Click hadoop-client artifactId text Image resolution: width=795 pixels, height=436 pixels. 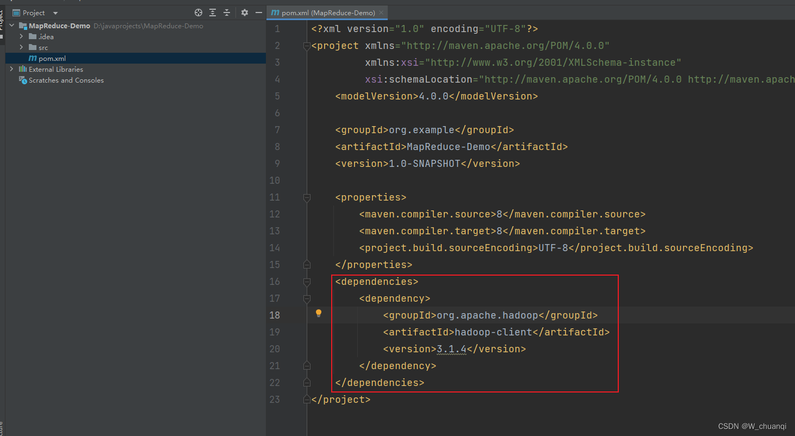pyautogui.click(x=493, y=332)
